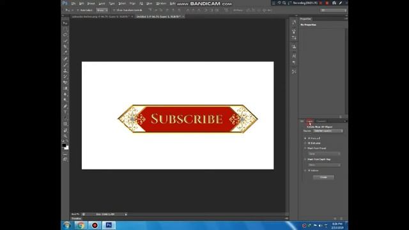Open the Paragraph panel icon in dock
This screenshot has height=230, width=409.
coord(294,63)
